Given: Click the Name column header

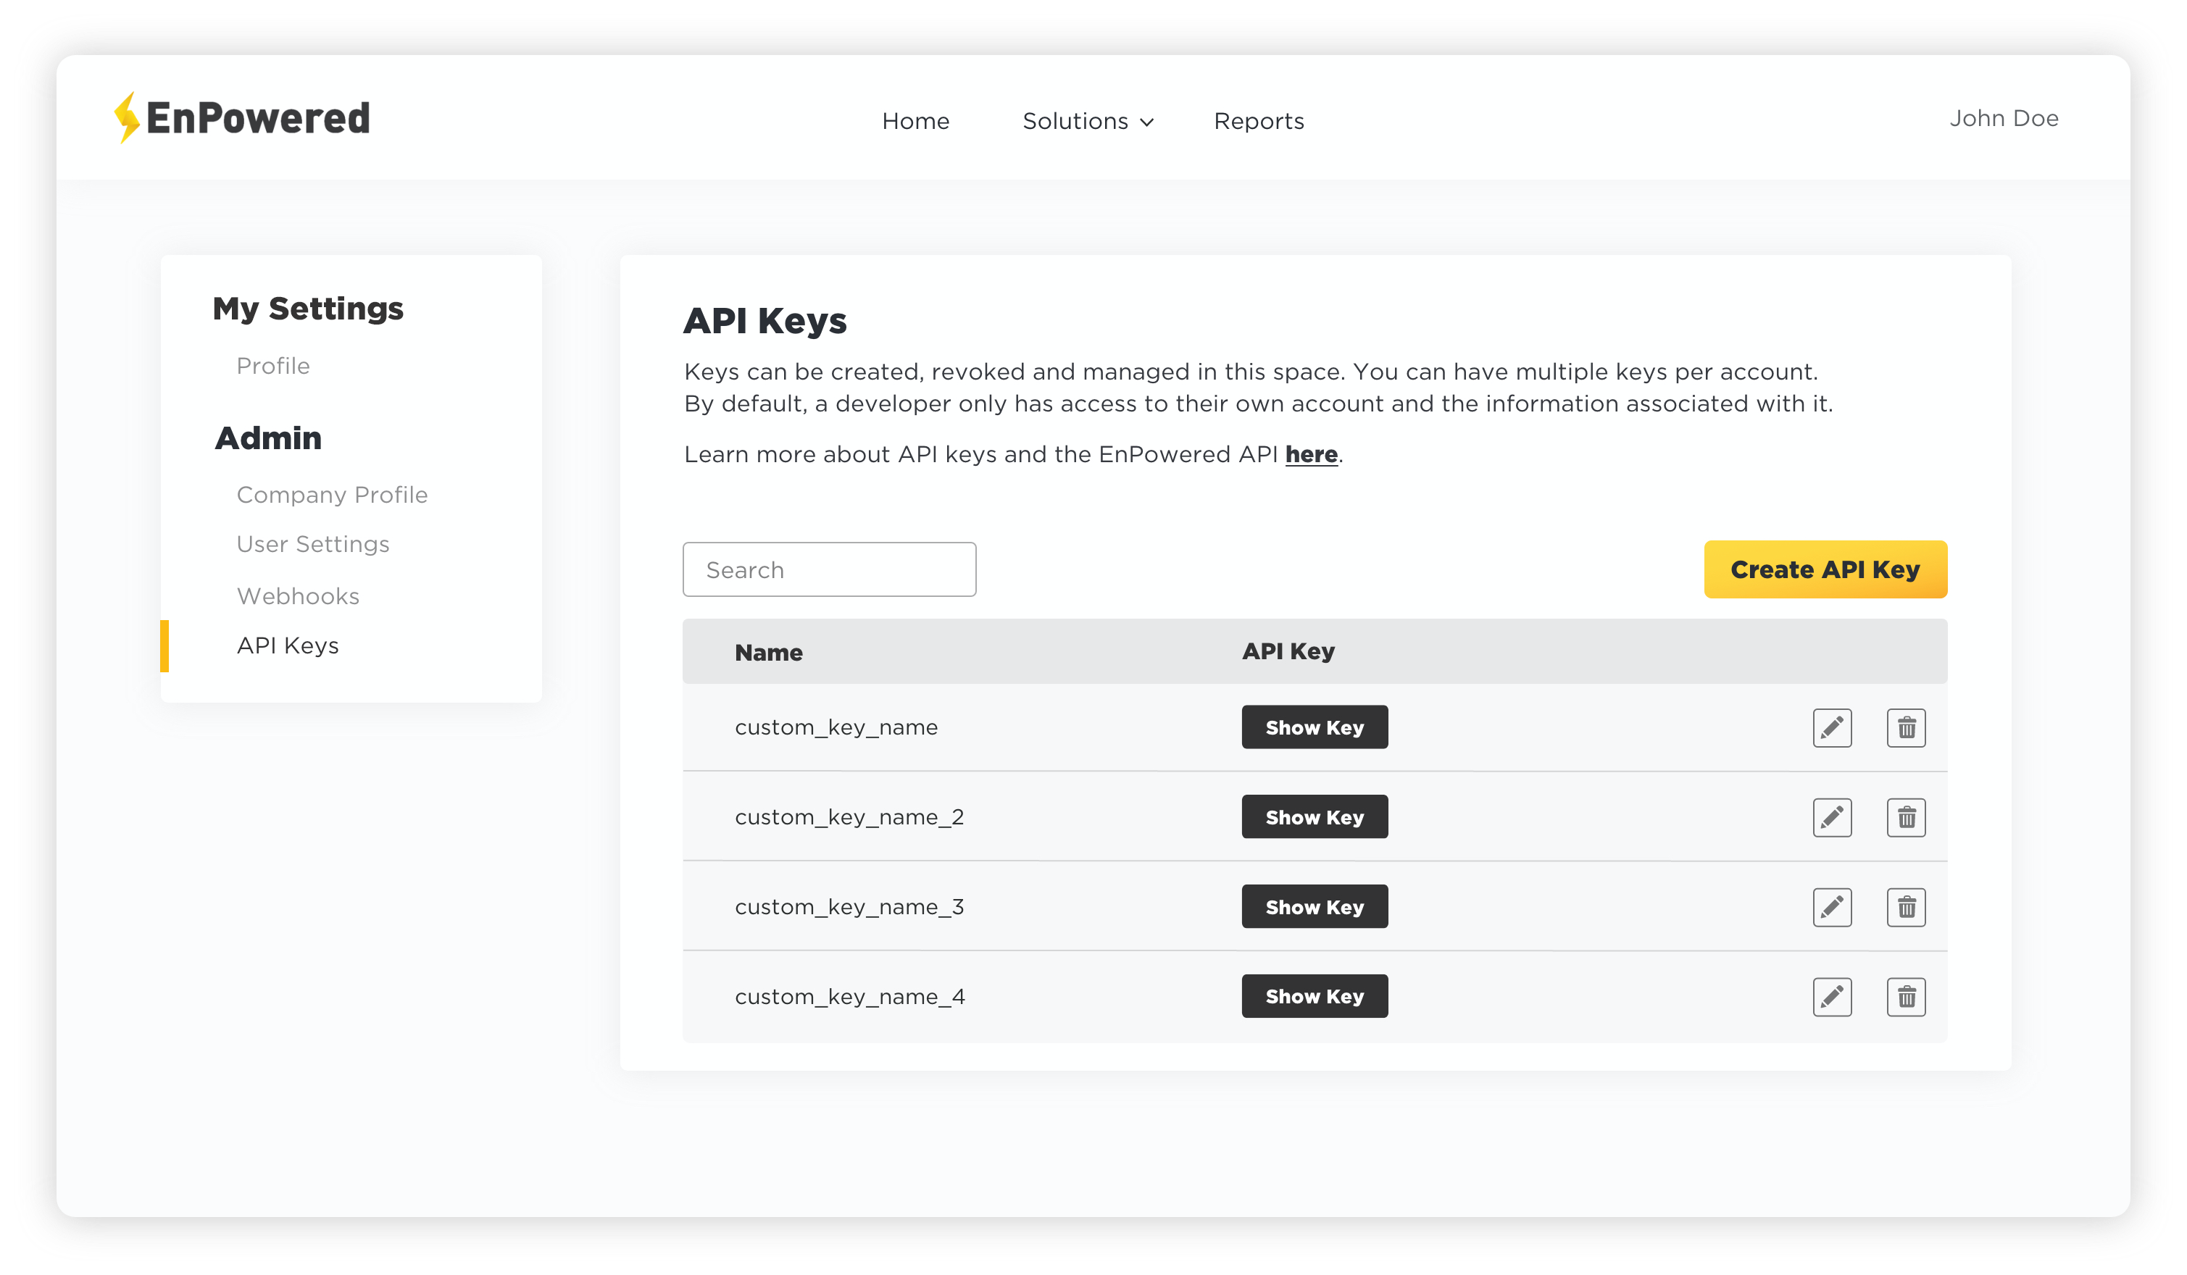Looking at the screenshot, I should 768,652.
